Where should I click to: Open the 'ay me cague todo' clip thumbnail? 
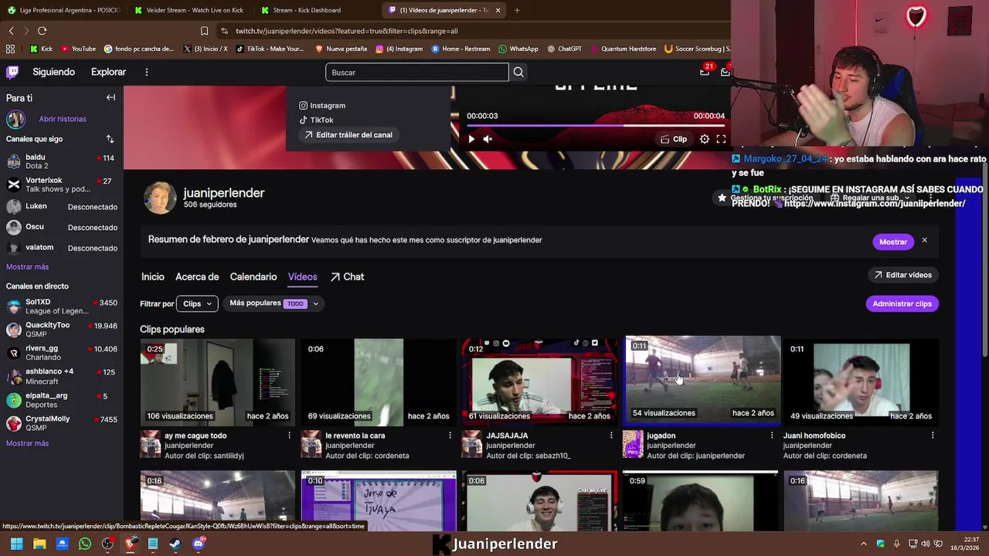point(217,382)
